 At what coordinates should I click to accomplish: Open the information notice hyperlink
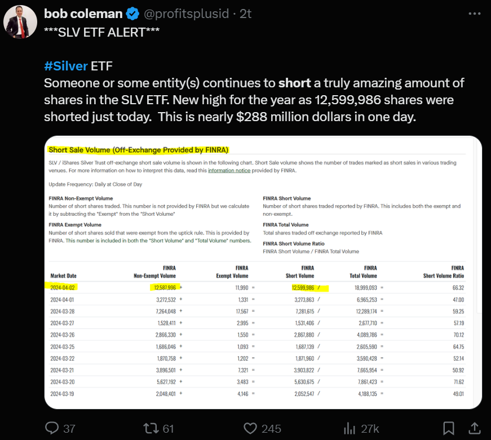229,171
